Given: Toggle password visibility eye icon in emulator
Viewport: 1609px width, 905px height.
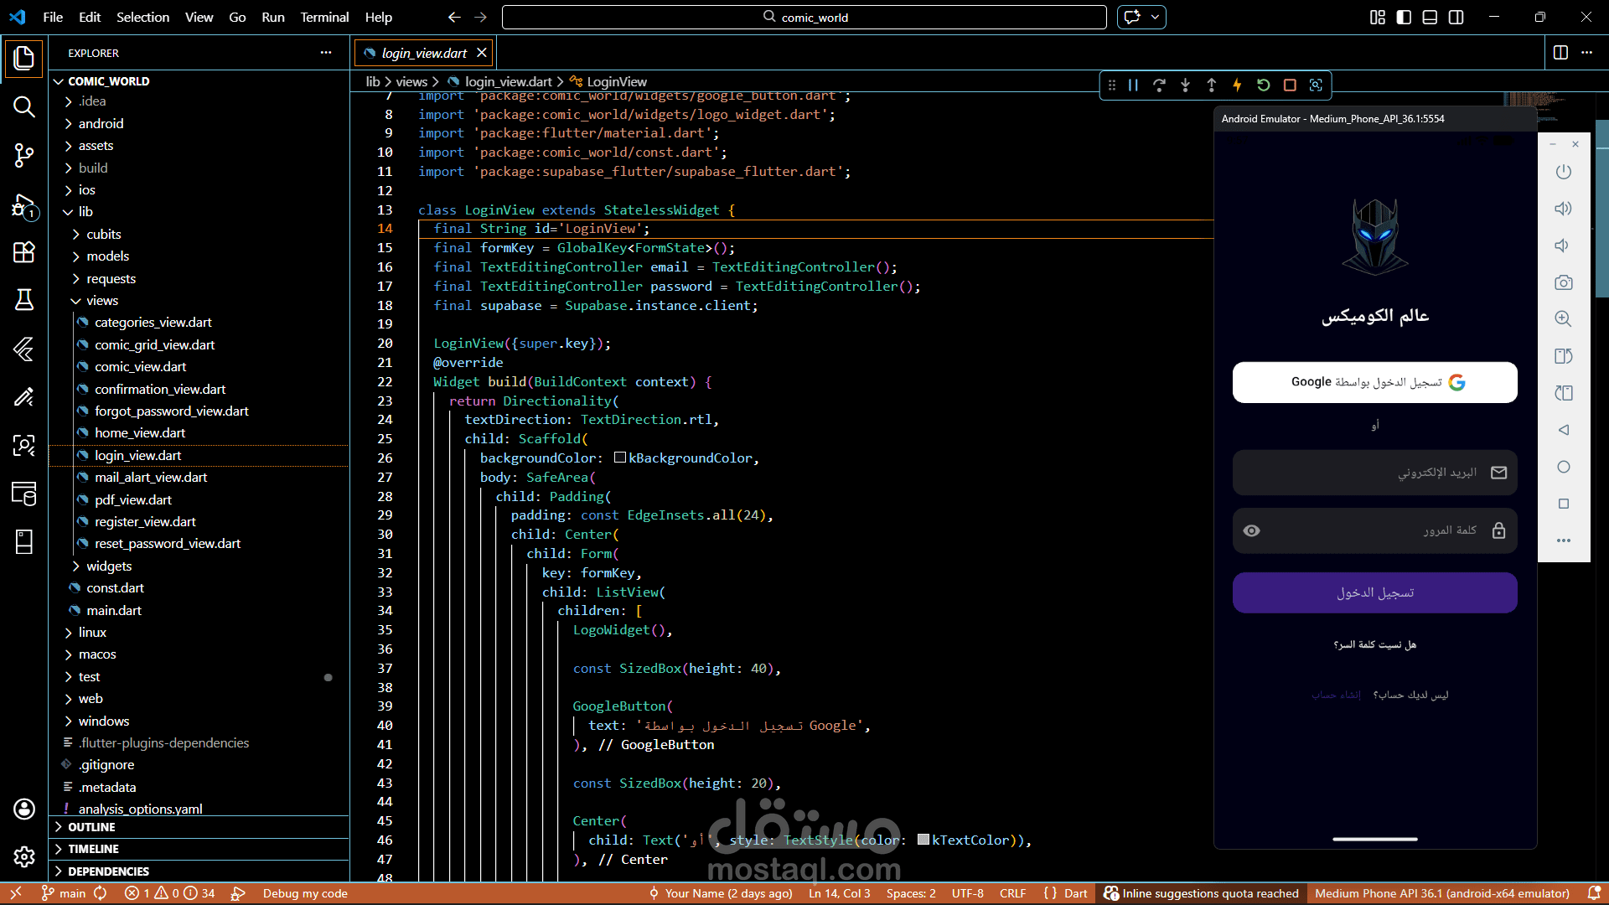Looking at the screenshot, I should coord(1251,530).
